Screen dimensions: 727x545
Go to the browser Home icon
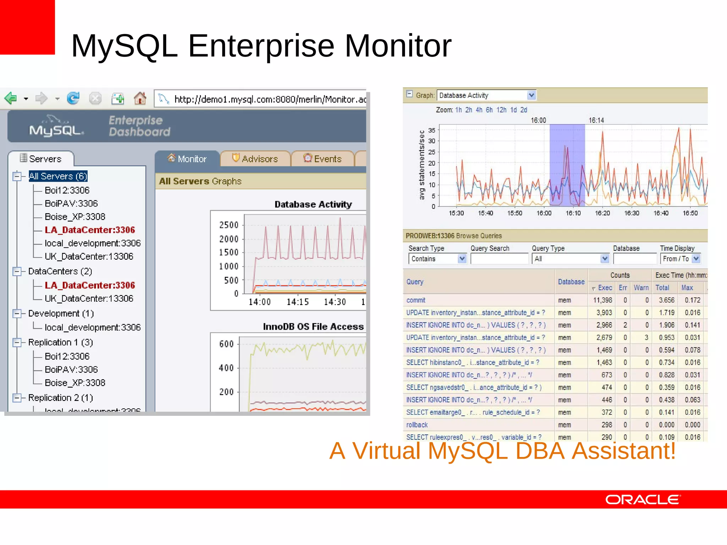click(x=140, y=98)
